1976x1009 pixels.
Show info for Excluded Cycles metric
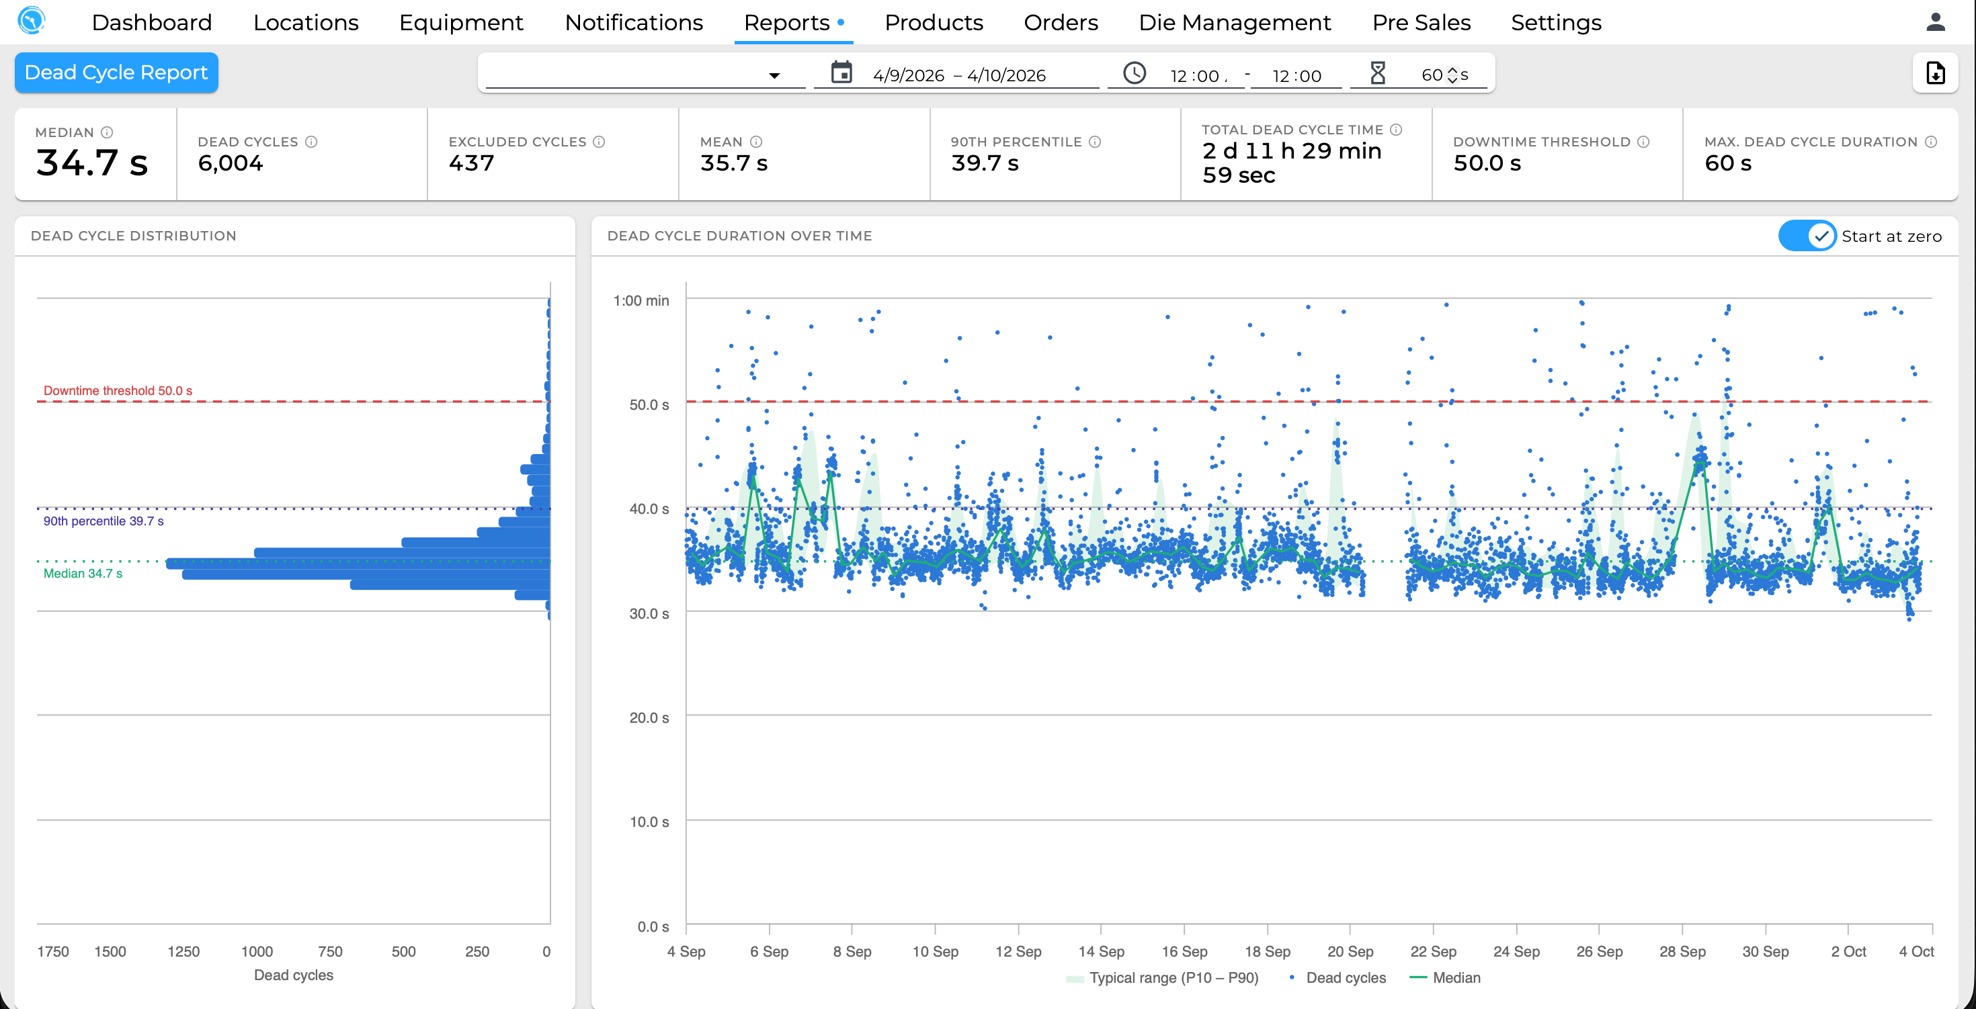tap(599, 142)
